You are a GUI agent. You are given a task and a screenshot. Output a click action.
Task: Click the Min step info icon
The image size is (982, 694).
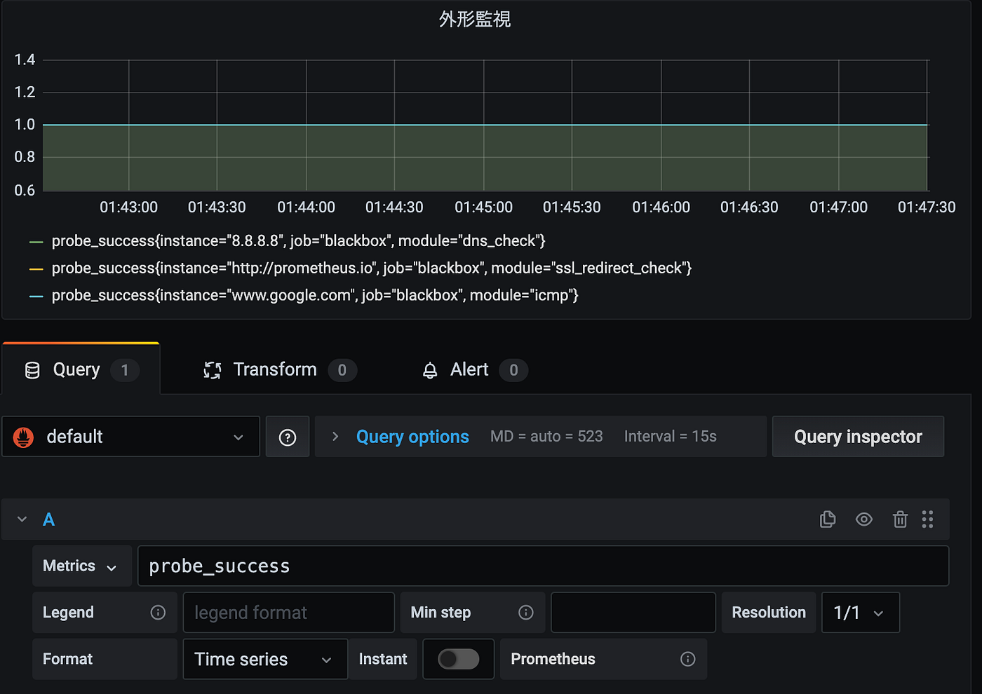[x=526, y=613]
